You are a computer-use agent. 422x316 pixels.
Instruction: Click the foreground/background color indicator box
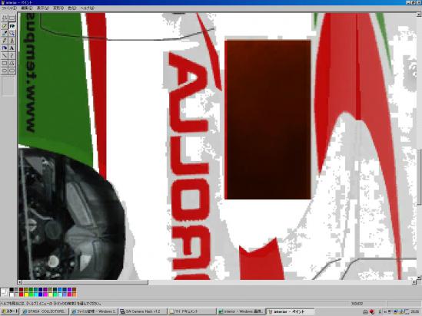pyautogui.click(x=5, y=292)
